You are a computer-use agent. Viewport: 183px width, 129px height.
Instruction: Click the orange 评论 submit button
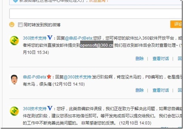pos(176,24)
